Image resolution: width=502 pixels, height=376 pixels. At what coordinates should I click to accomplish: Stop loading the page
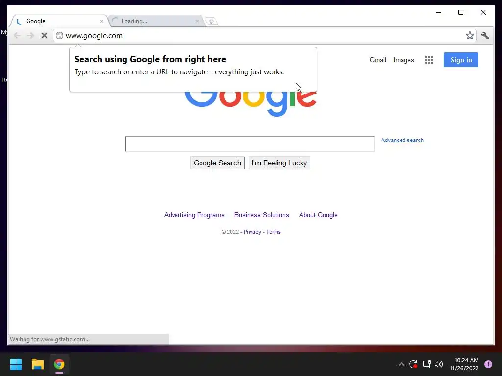(44, 35)
